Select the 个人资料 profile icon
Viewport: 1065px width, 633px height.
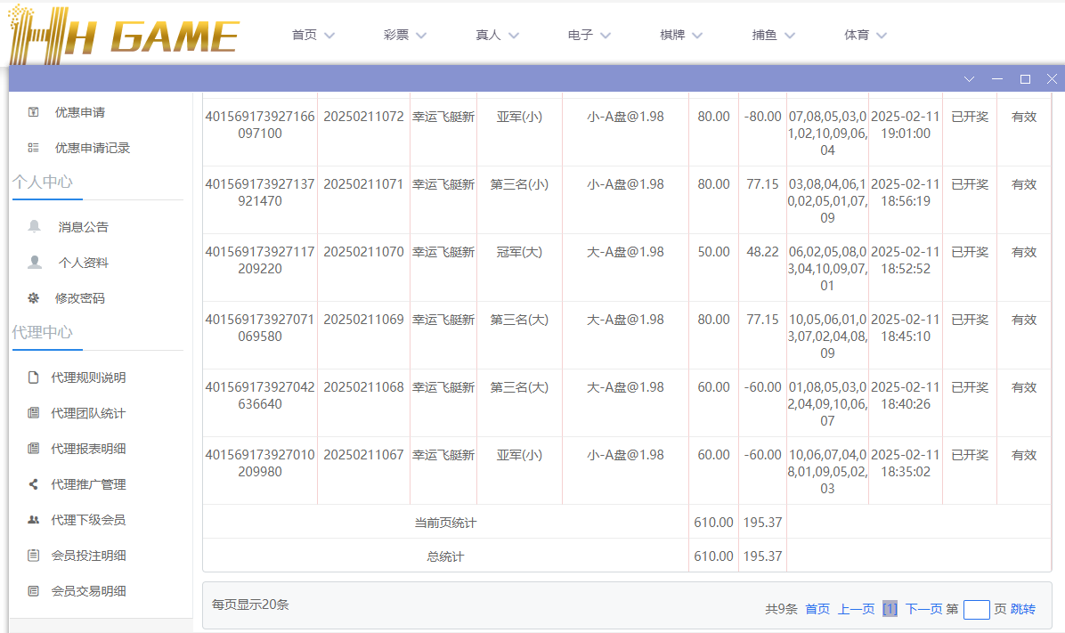click(34, 262)
